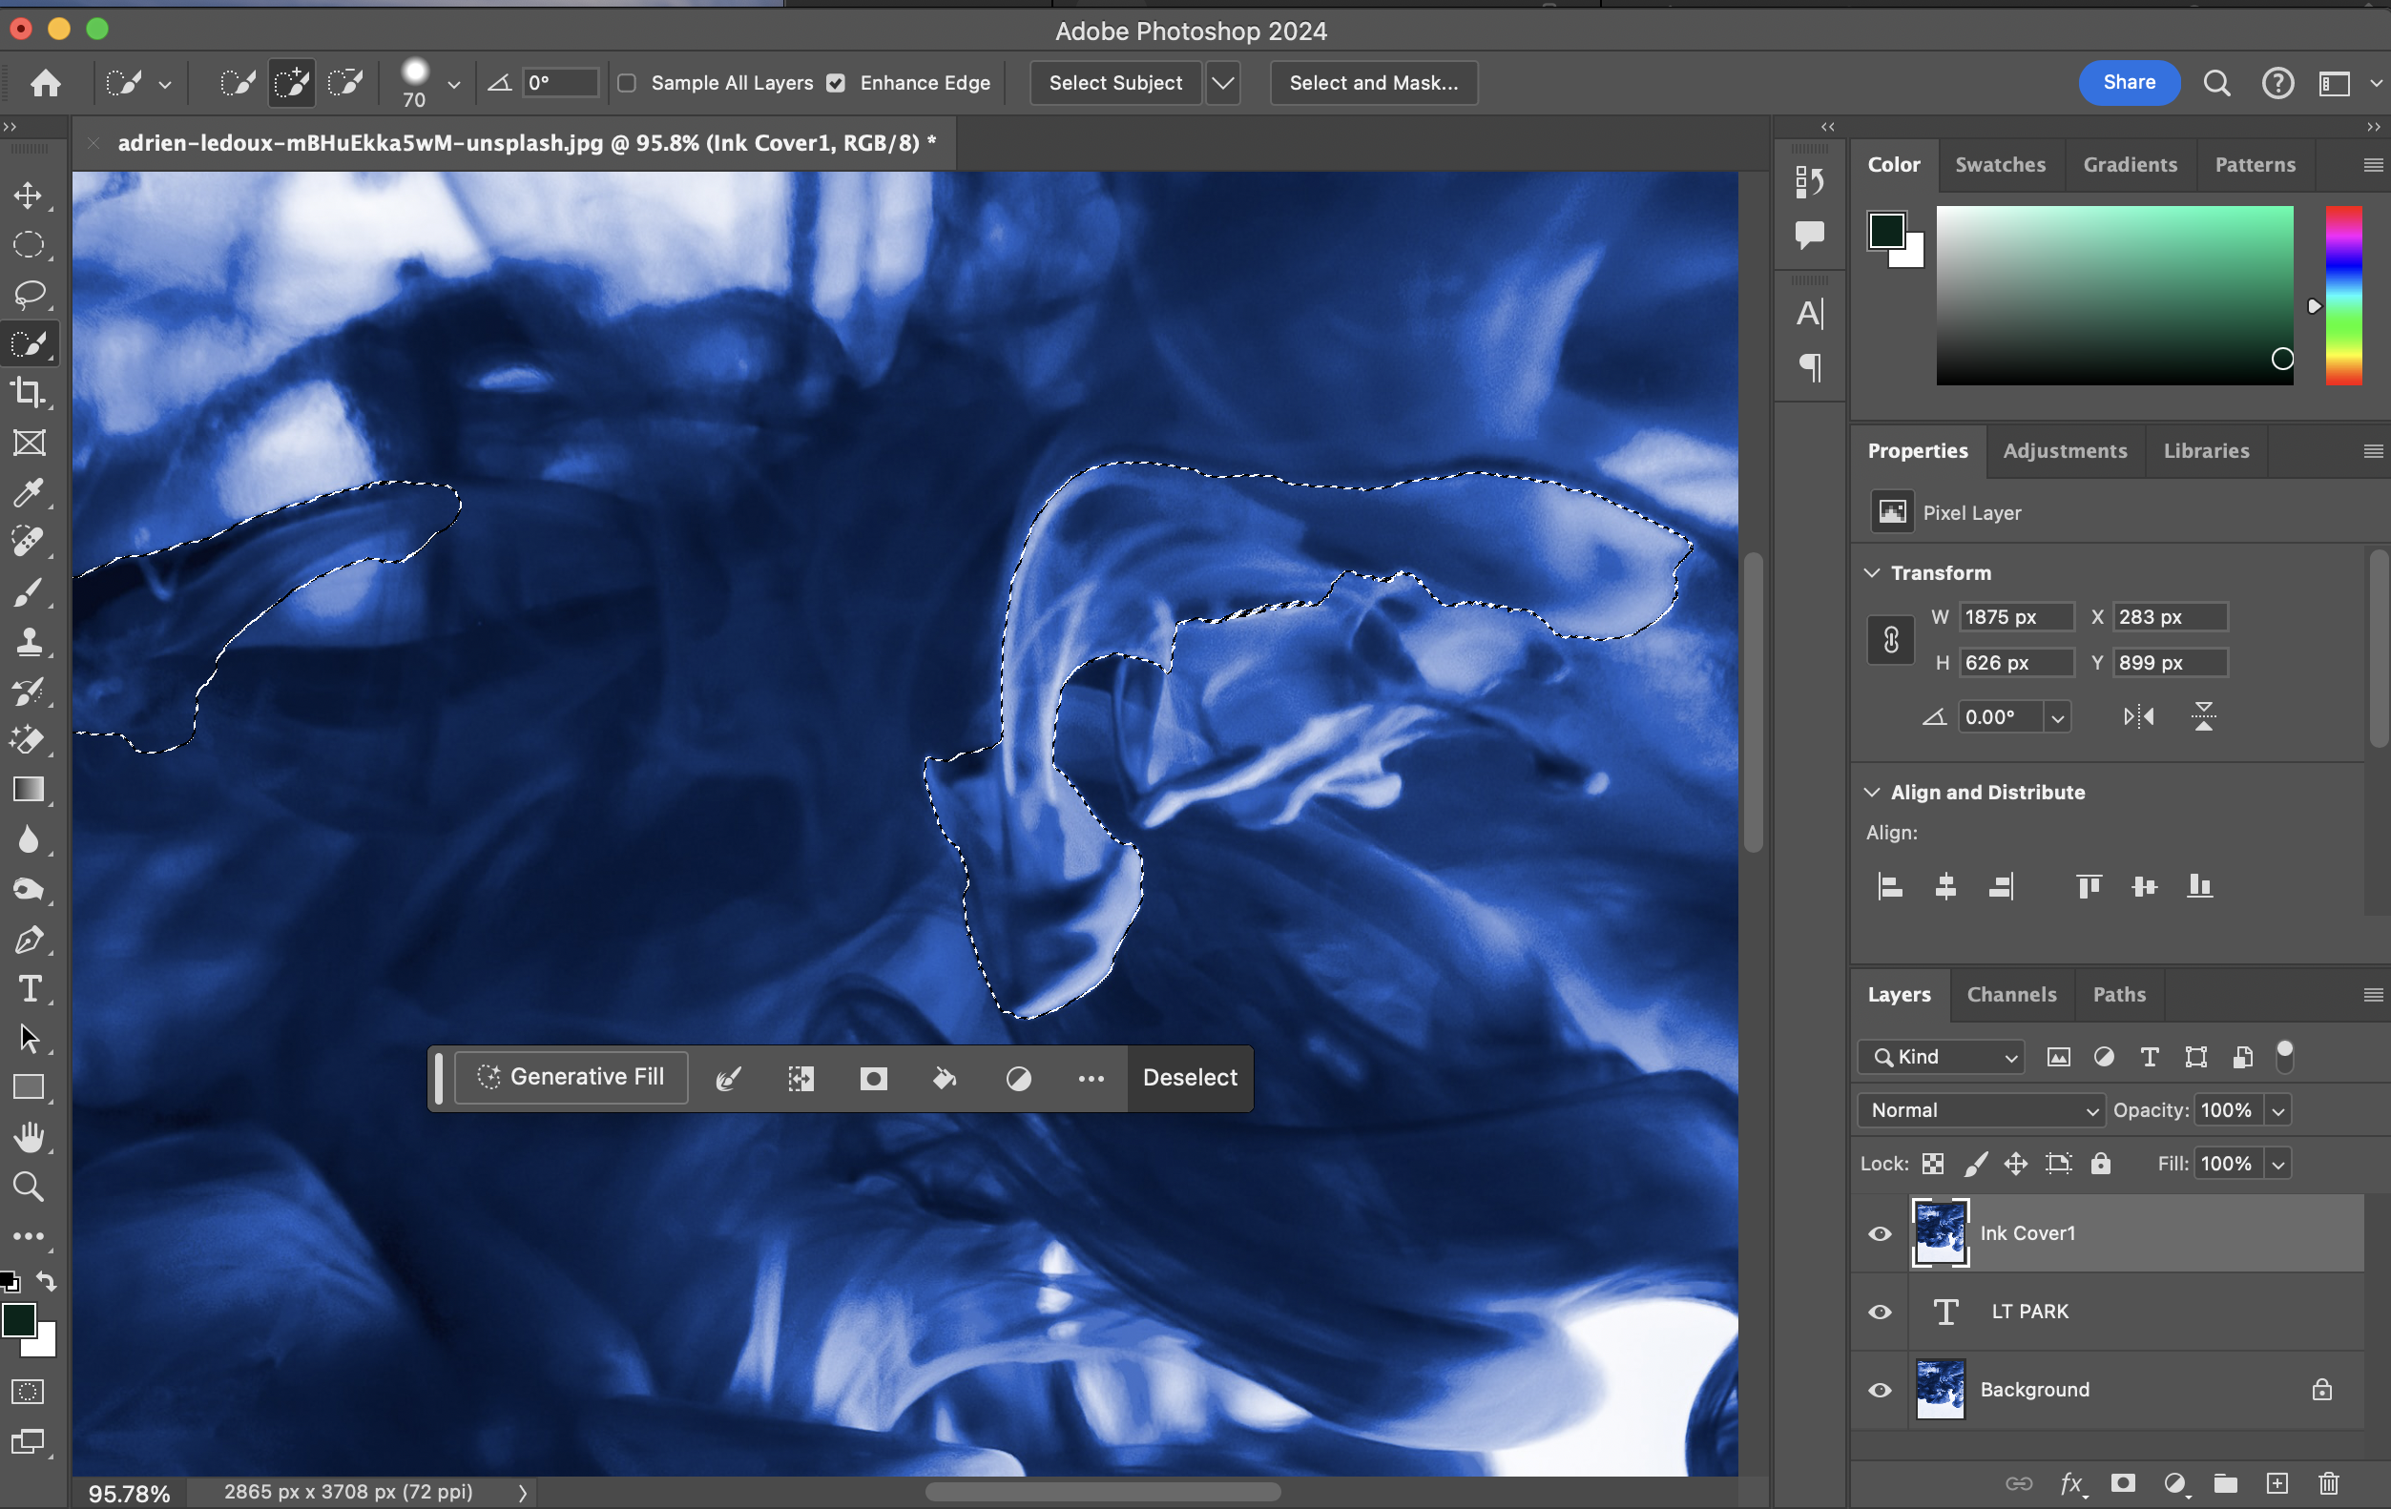The height and width of the screenshot is (1509, 2391).
Task: Open the Swatches tab
Action: pyautogui.click(x=2000, y=165)
